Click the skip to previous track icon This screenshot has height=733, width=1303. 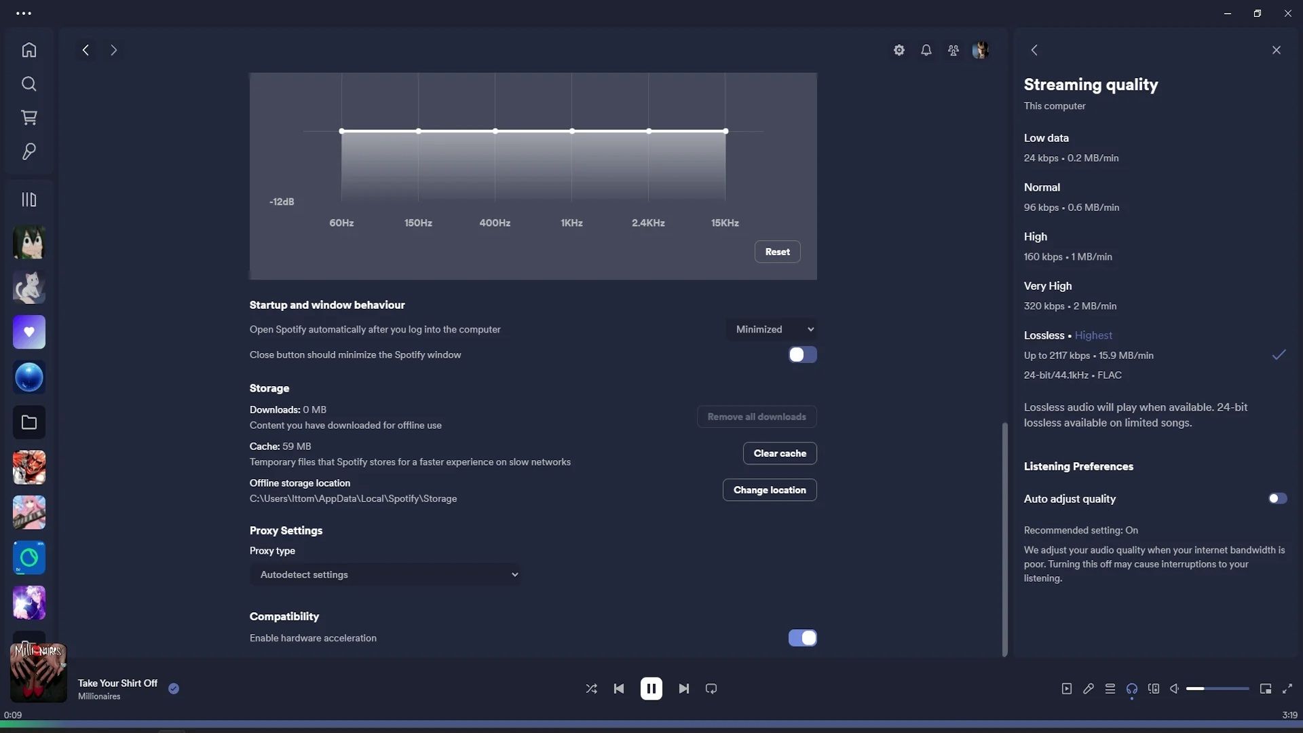pos(620,688)
